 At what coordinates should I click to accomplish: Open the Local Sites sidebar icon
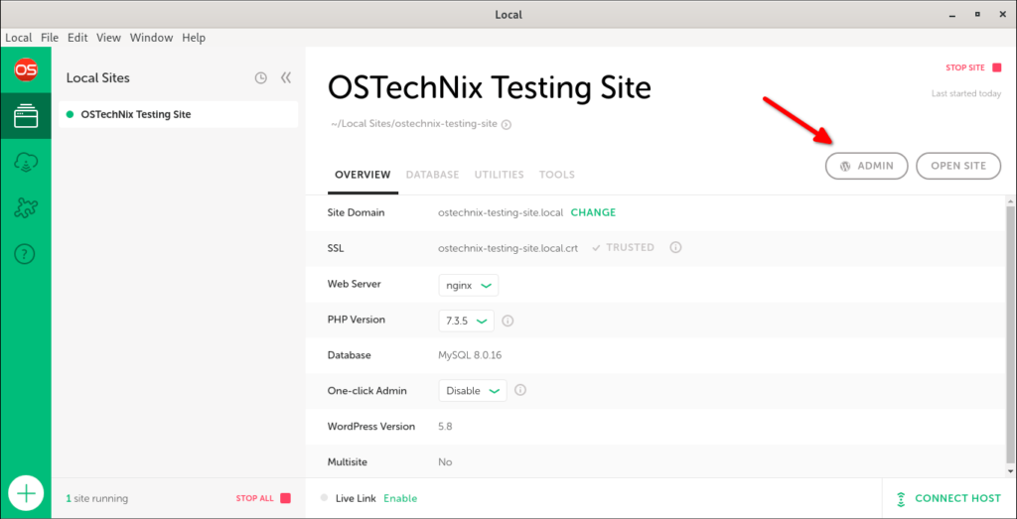coord(26,117)
